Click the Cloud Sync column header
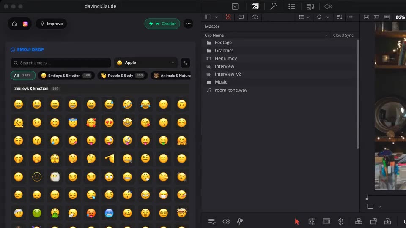 (343, 35)
